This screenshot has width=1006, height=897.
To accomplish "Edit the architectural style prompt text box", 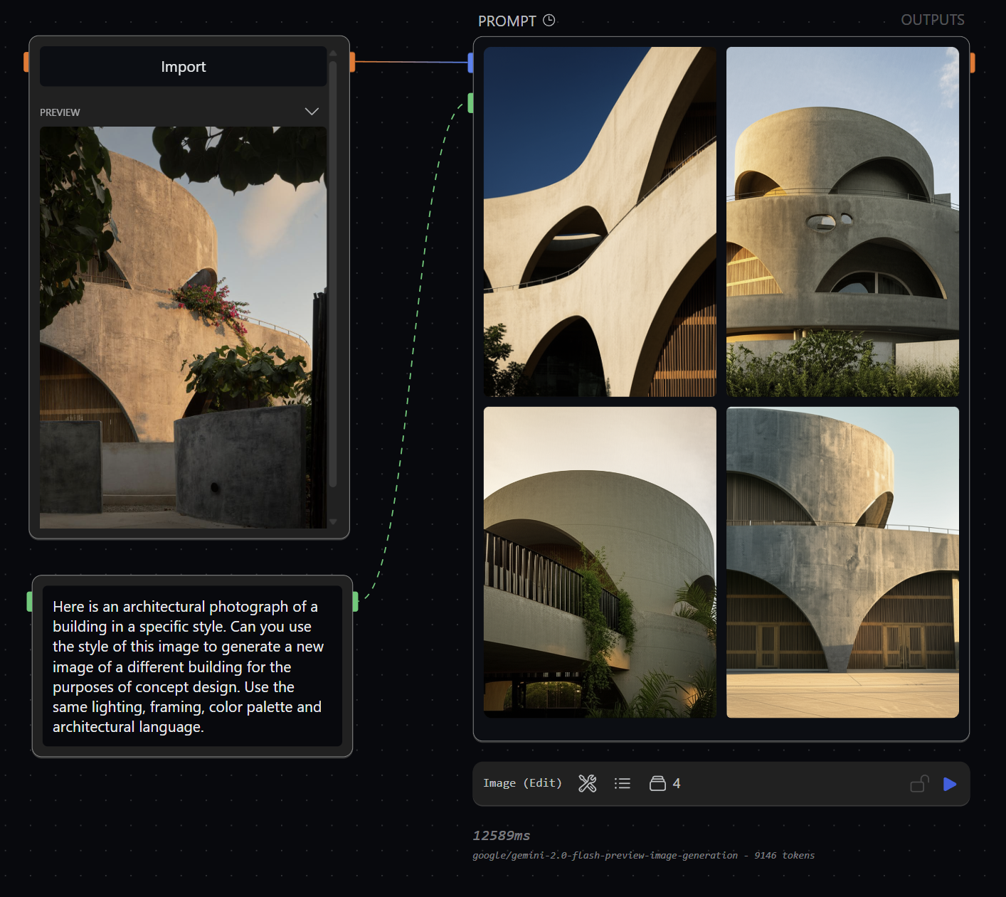I will pyautogui.click(x=192, y=667).
